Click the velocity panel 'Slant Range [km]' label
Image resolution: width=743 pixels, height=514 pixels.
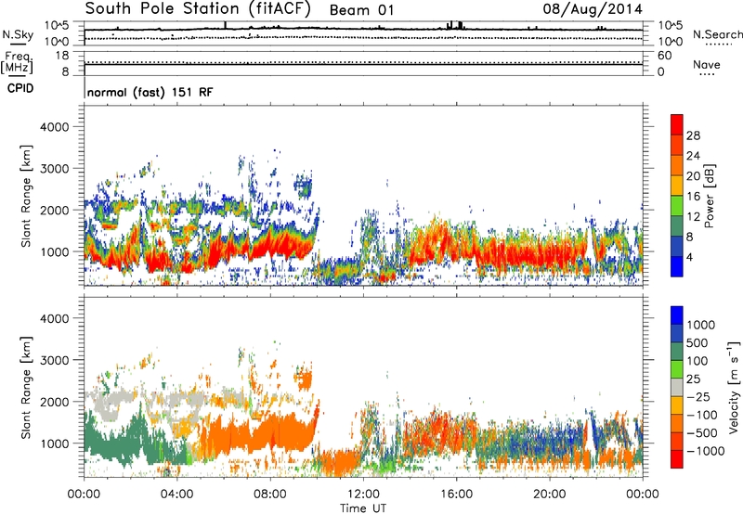(x=26, y=388)
